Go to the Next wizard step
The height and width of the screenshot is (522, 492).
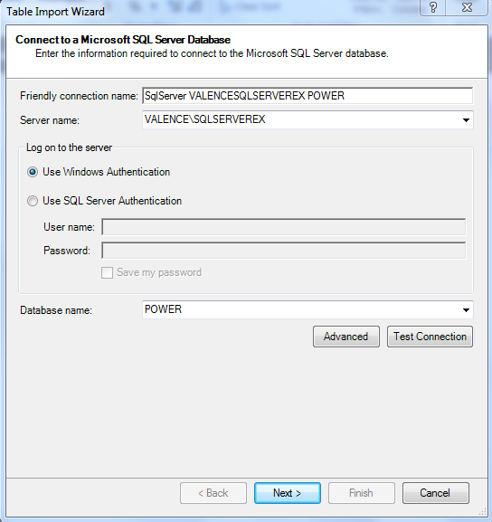tap(288, 493)
